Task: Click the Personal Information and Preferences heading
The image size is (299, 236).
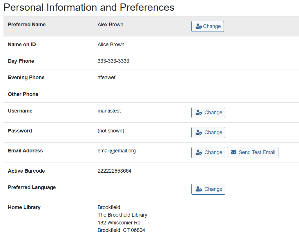Action: (89, 7)
